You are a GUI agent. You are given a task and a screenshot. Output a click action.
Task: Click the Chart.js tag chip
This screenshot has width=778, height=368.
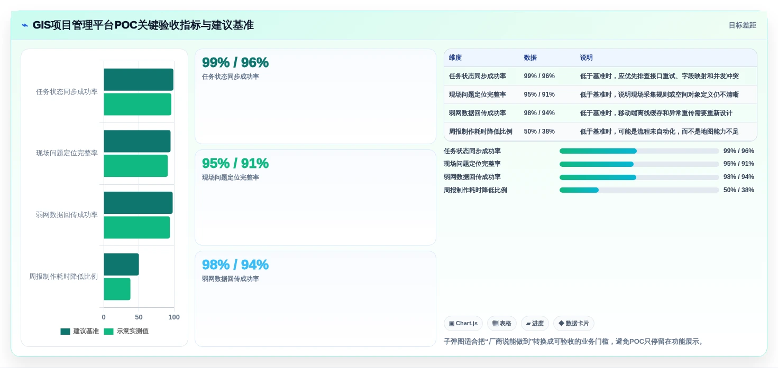tap(463, 324)
